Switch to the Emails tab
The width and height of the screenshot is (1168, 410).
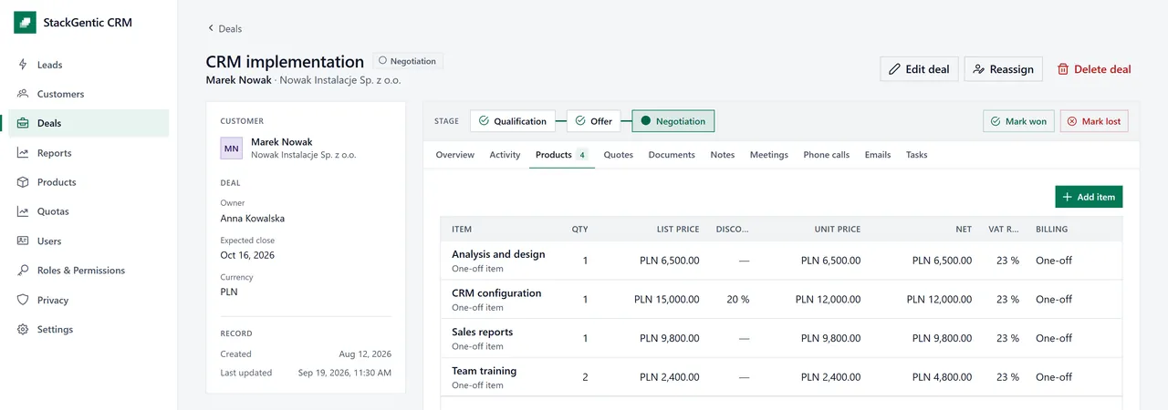(x=878, y=155)
